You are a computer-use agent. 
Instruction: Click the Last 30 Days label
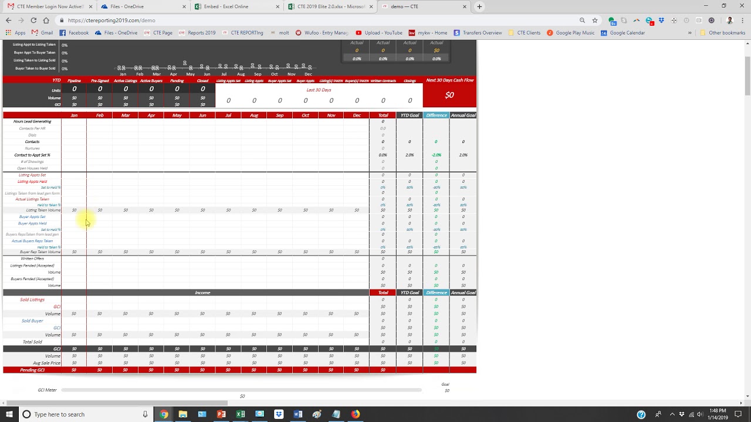point(319,90)
